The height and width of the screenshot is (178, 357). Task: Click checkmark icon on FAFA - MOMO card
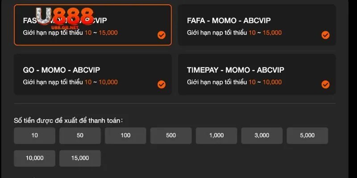(325, 35)
